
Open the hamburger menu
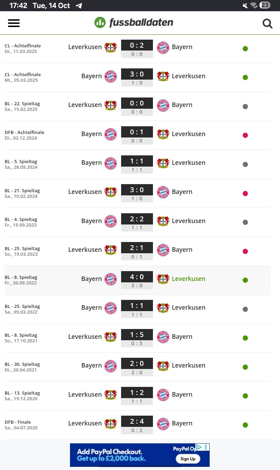pos(14,23)
